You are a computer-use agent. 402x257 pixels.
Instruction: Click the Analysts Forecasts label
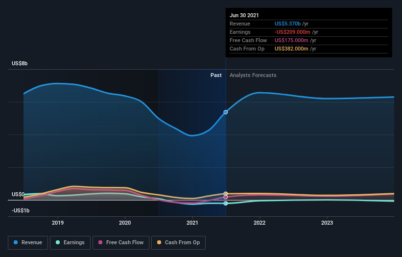point(253,75)
